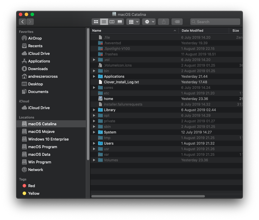Select the .Spotlight-V100 folder
Viewport: 259px width, 220px height.
click(x=166, y=49)
